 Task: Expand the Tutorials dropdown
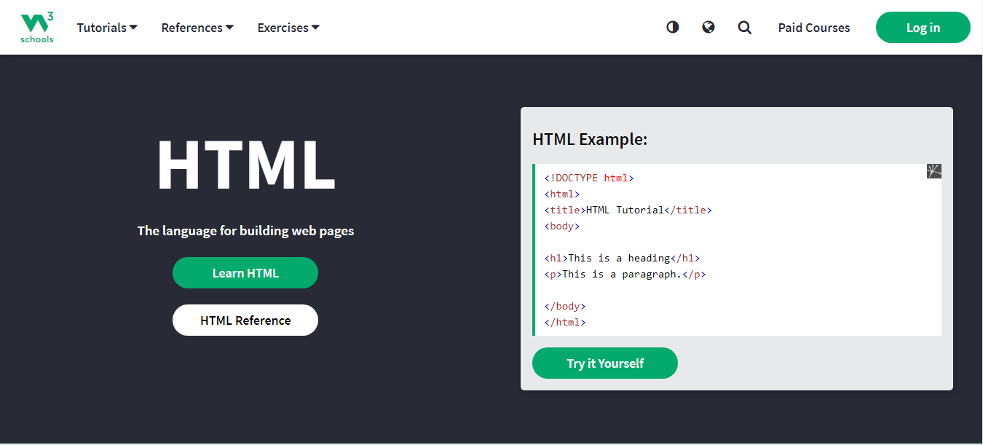(106, 27)
